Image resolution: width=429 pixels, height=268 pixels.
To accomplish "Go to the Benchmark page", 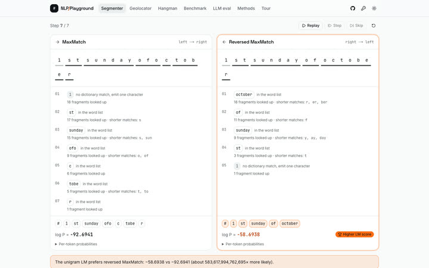I will pos(195,8).
